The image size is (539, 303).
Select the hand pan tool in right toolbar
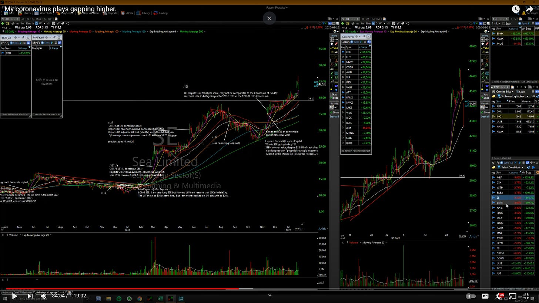tap(482, 44)
